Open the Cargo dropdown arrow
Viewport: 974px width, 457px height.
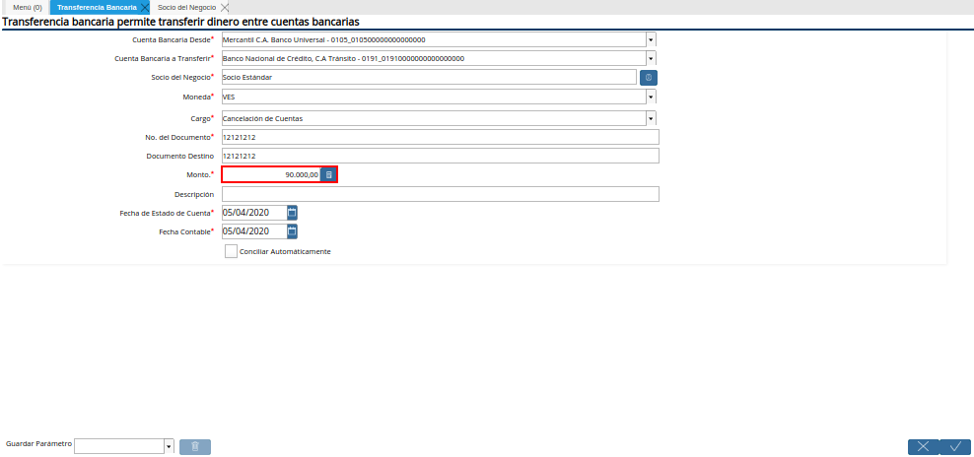651,118
